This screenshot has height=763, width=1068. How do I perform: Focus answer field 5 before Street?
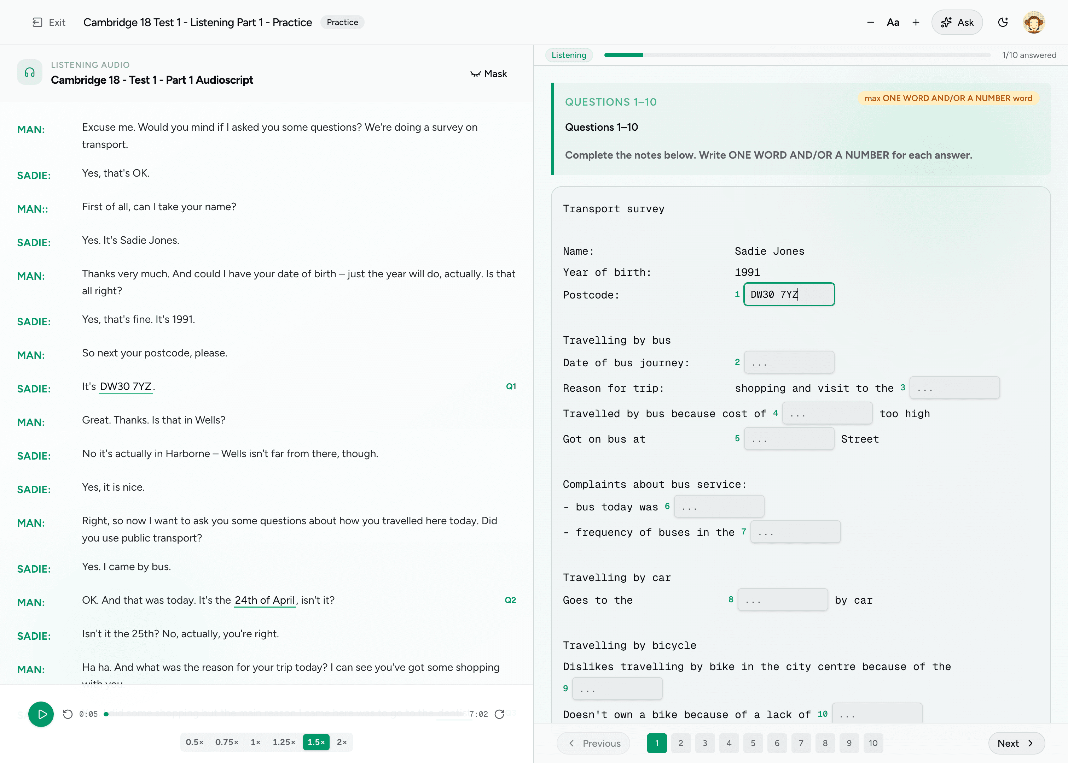[x=789, y=438]
